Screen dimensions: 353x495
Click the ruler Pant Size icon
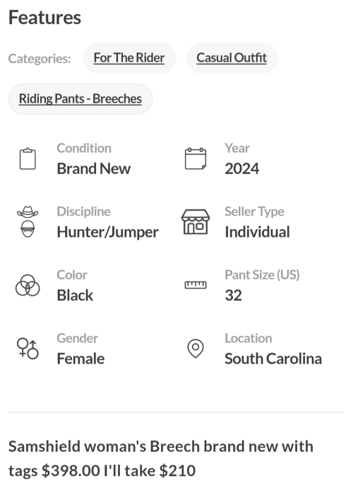(196, 285)
